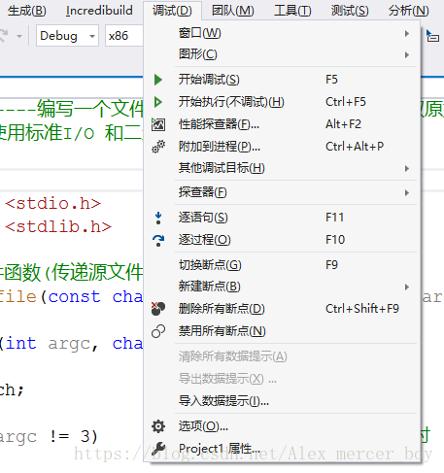The width and height of the screenshot is (444, 473).
Task: Open the Incredibuild menu
Action: click(99, 11)
